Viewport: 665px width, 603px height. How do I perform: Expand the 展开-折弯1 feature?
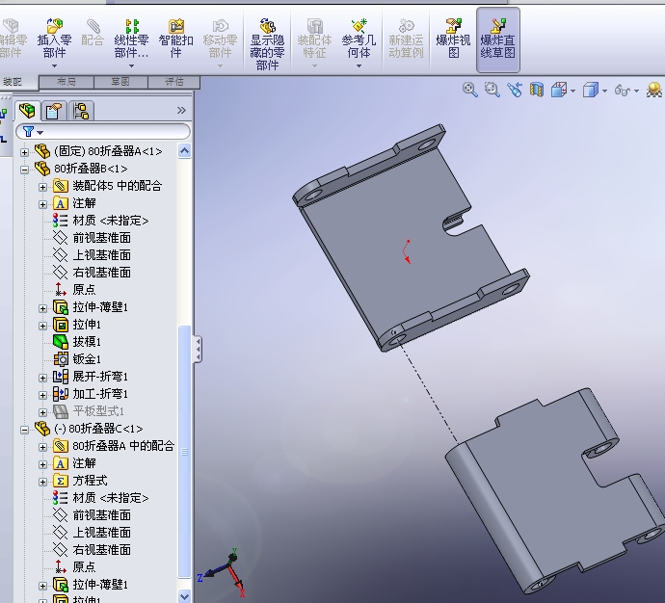coord(42,378)
